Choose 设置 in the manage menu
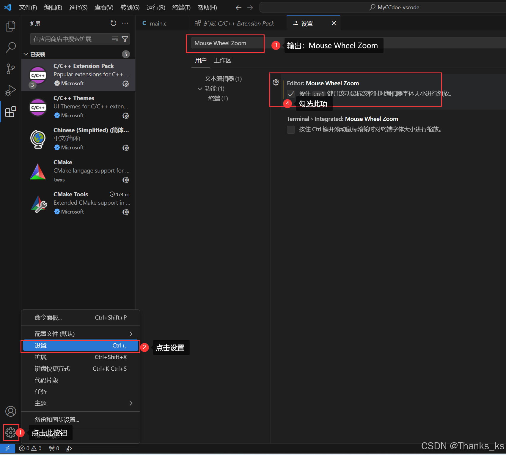 click(x=81, y=346)
